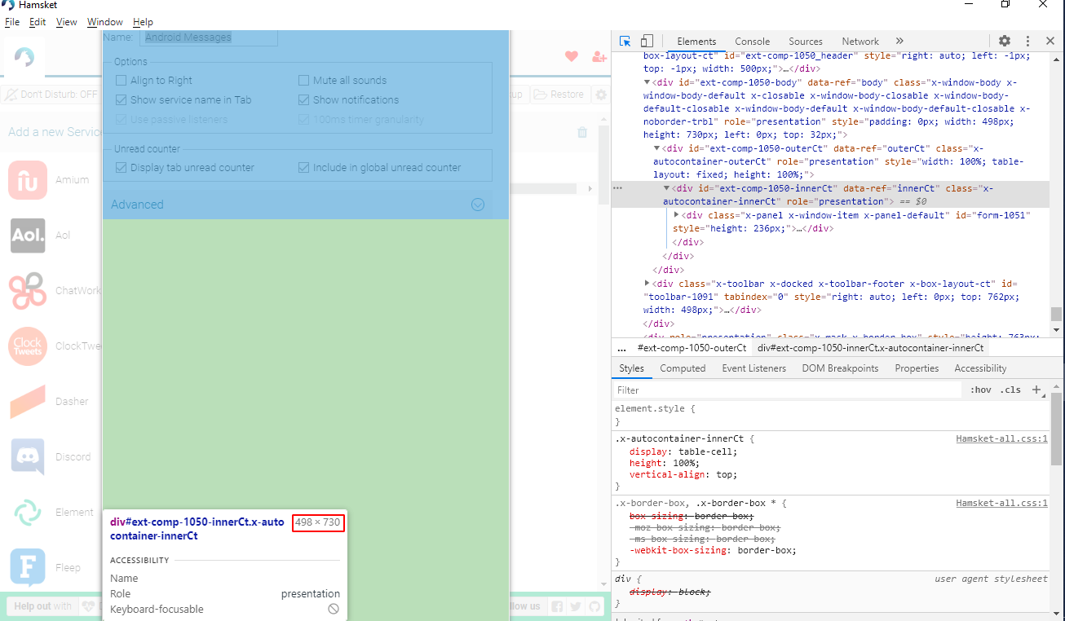Click the Dasher service icon
The image size is (1065, 621).
[x=28, y=402]
